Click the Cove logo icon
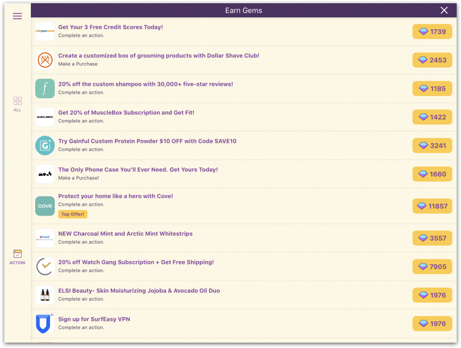 click(x=45, y=206)
